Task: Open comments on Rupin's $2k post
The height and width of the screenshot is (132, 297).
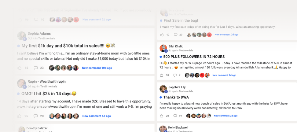Action: click(x=36, y=116)
